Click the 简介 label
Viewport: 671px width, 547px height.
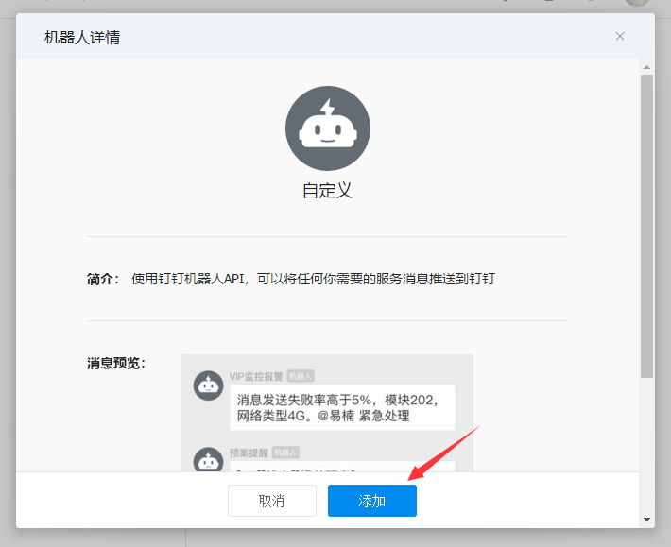(103, 279)
